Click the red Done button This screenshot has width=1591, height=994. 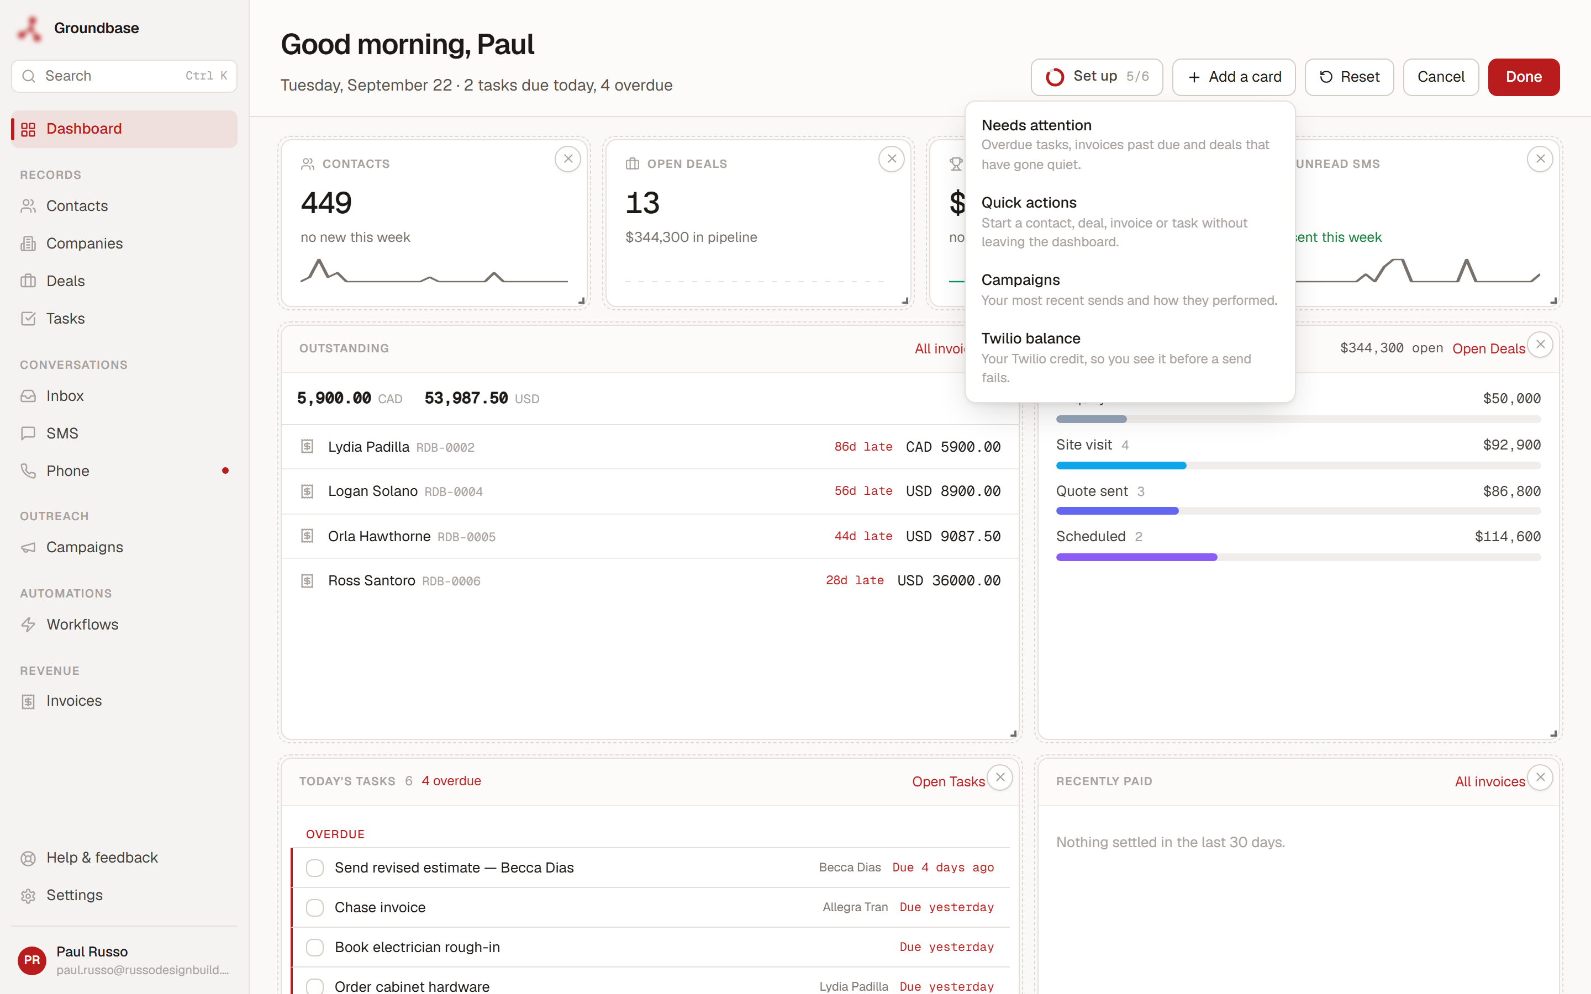pyautogui.click(x=1523, y=77)
